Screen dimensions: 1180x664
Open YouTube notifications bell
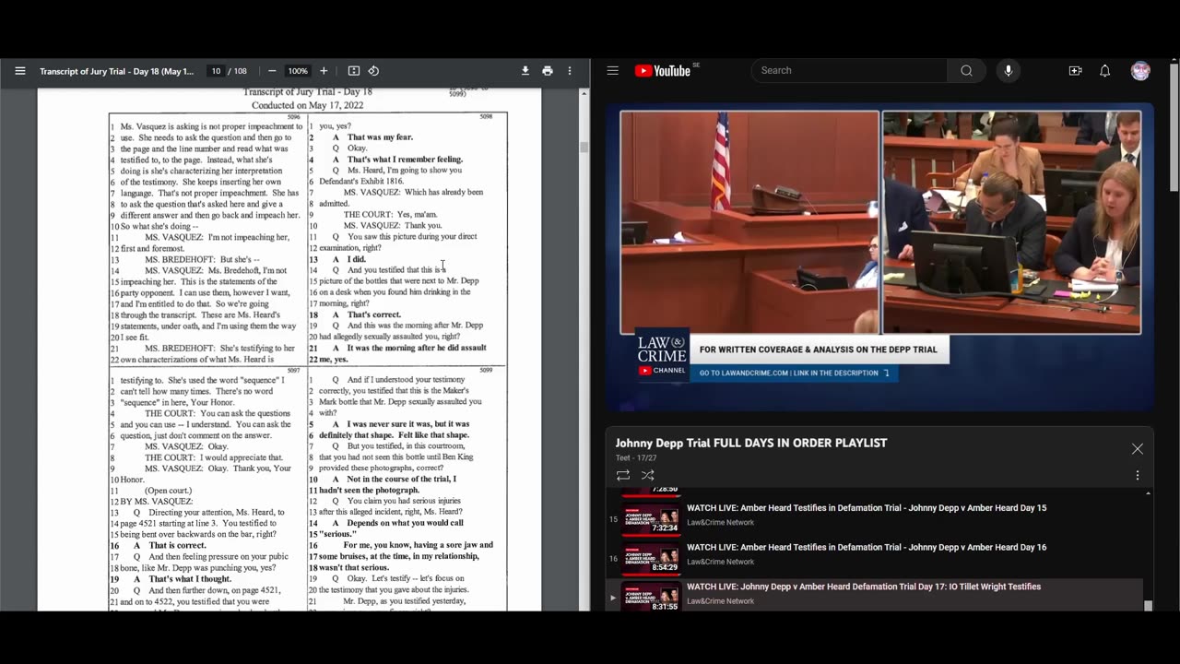click(1104, 71)
